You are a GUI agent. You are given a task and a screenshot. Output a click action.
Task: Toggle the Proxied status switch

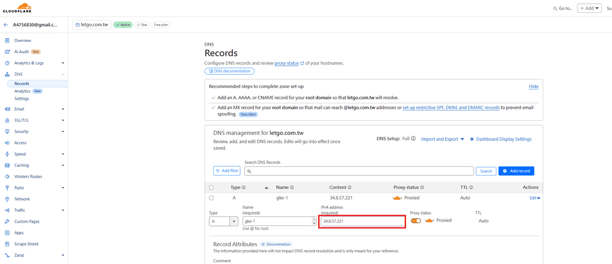[x=416, y=221]
